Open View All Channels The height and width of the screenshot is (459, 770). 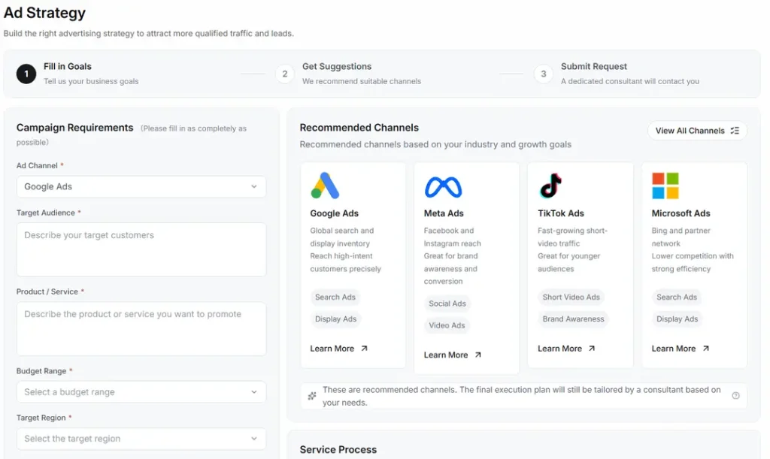(x=697, y=131)
